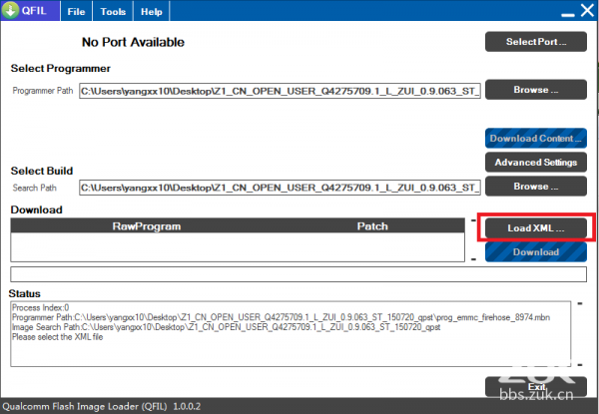599x414 pixels.
Task: Click the Select Port button
Action: tap(536, 42)
